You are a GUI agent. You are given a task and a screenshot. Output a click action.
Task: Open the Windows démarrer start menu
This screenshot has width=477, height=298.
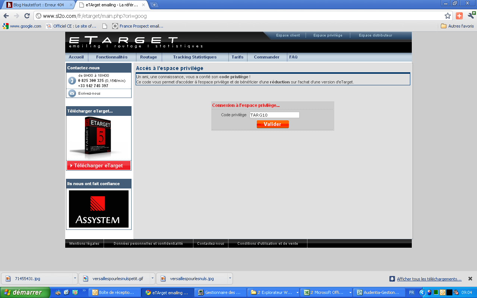point(25,292)
